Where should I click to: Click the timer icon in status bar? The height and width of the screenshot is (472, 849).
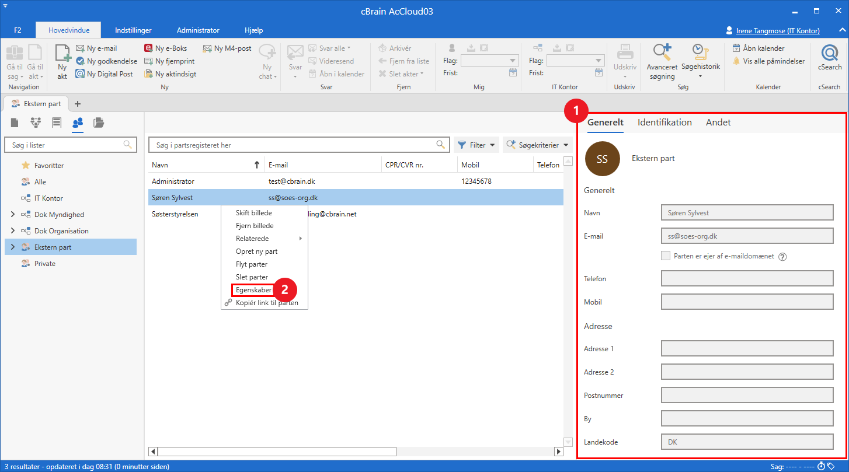pos(821,466)
